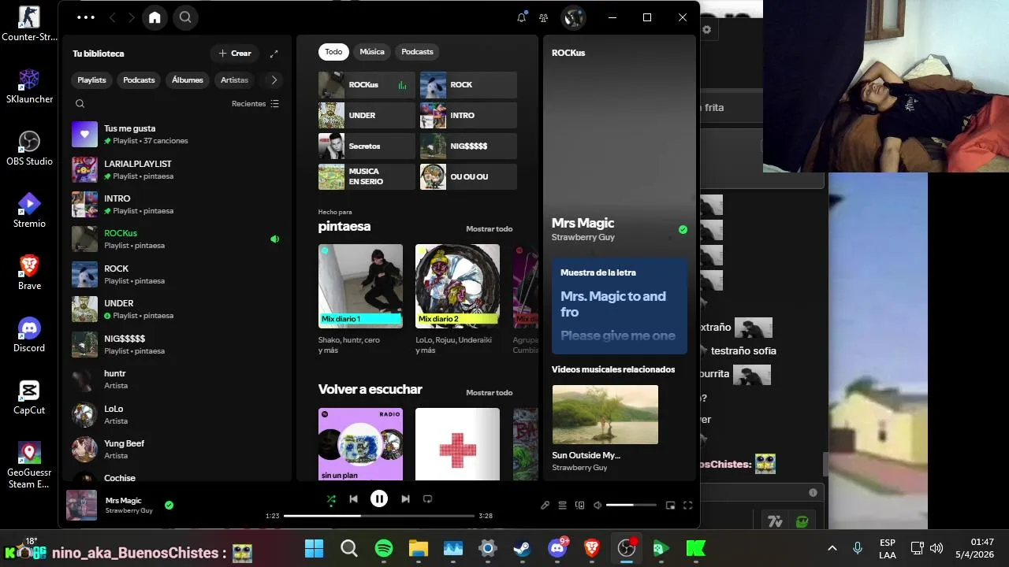Open ROCK shortcut tile
This screenshot has height=567, width=1009.
(468, 85)
